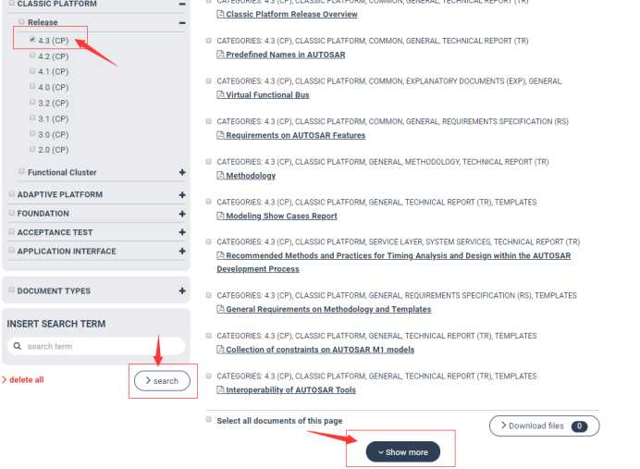Select checkbox for Interoperability of AUTOSAR Tools
The width and height of the screenshot is (640, 469).
click(209, 376)
